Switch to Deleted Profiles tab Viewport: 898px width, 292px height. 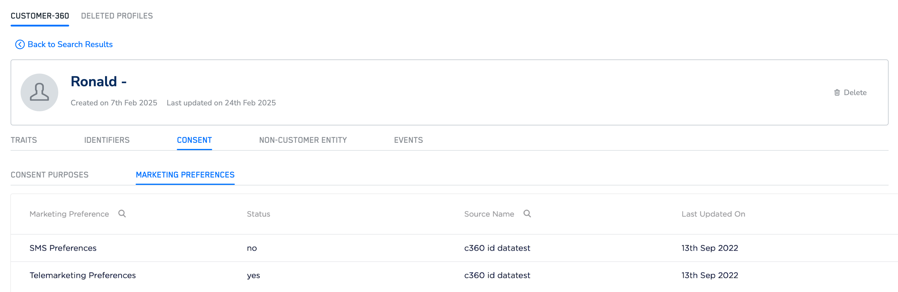tap(117, 16)
